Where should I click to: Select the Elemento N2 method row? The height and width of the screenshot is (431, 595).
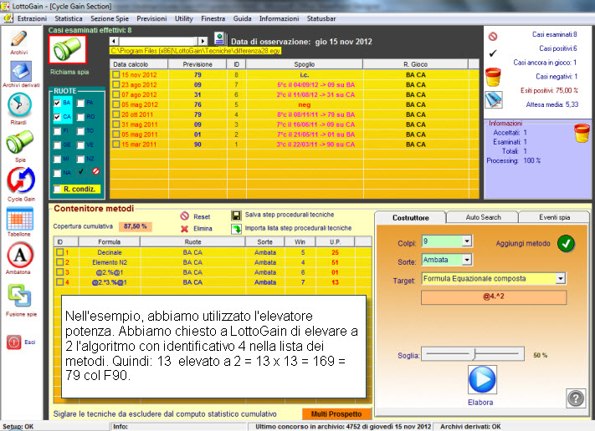tap(213, 262)
